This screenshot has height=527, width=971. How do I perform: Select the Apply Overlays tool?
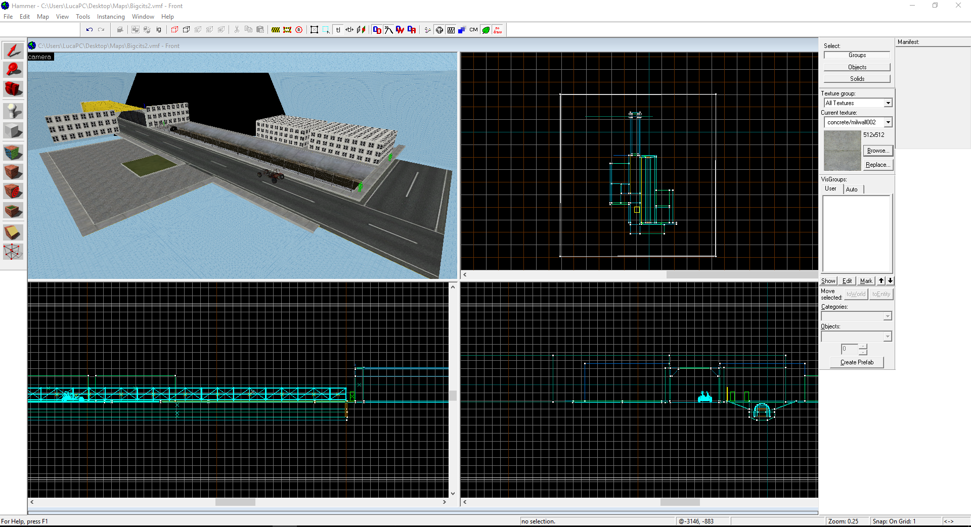pos(13,211)
